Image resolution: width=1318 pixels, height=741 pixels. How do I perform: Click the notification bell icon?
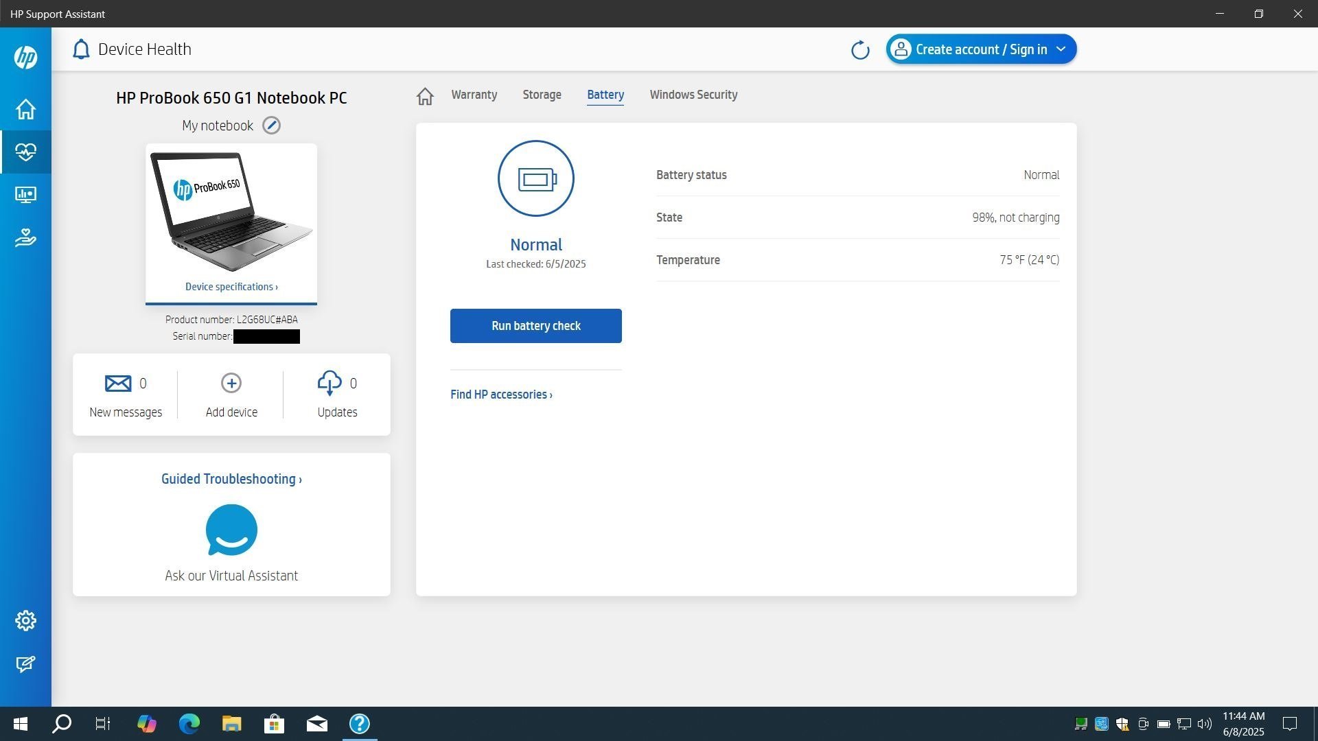pos(81,49)
